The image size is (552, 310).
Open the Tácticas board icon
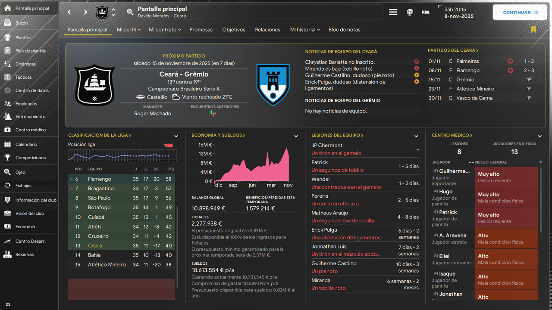click(x=7, y=77)
